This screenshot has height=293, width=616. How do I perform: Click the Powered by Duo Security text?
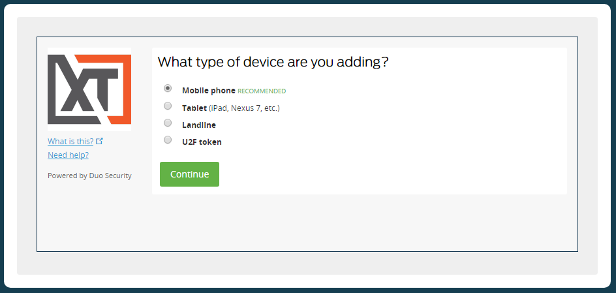(89, 176)
